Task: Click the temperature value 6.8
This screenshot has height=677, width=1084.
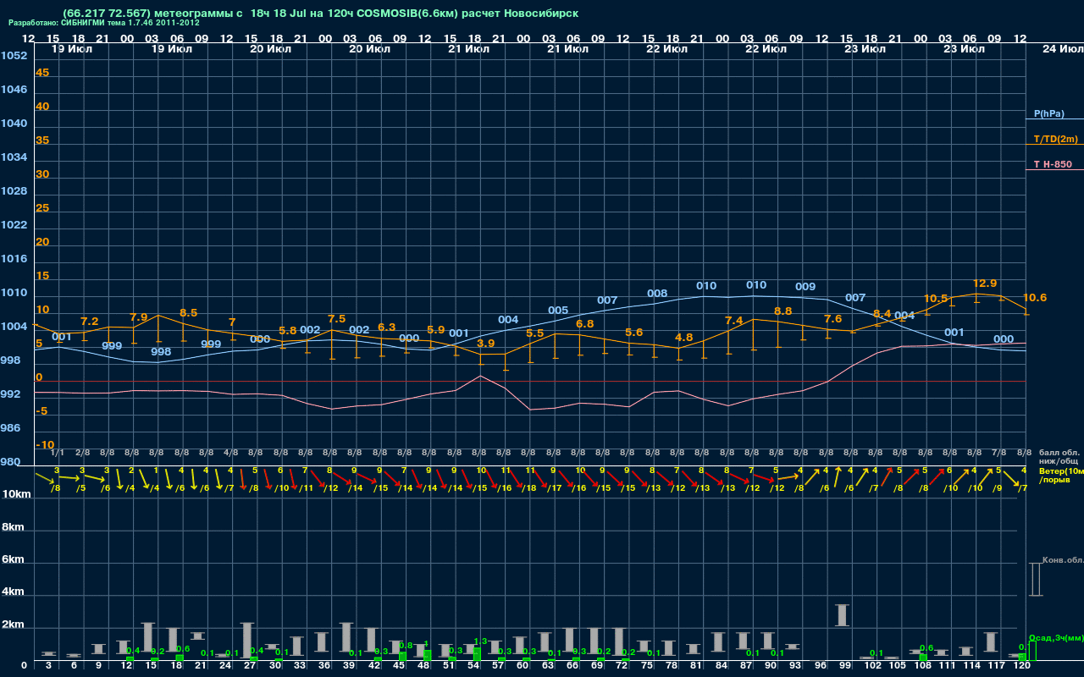Action: tap(585, 324)
